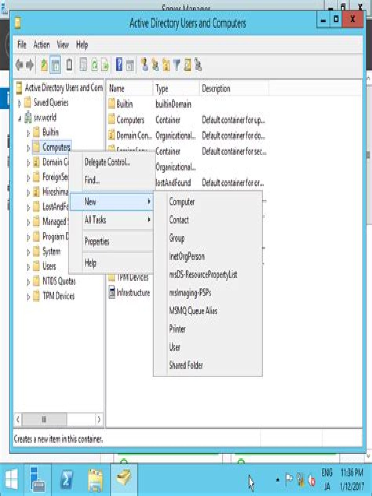Open the Help menu in menu bar
This screenshot has height=496, width=372.
[x=82, y=45]
